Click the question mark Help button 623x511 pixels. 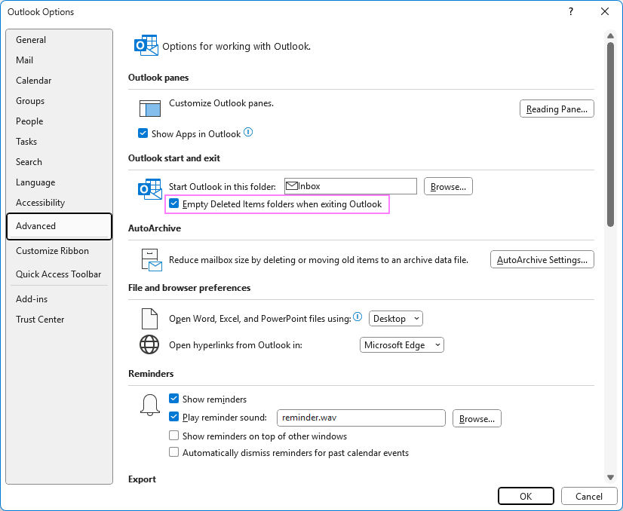point(571,11)
